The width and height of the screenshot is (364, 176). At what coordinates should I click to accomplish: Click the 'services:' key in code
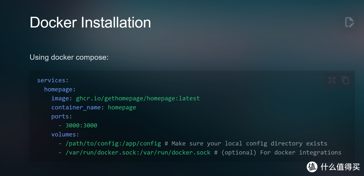[53, 80]
